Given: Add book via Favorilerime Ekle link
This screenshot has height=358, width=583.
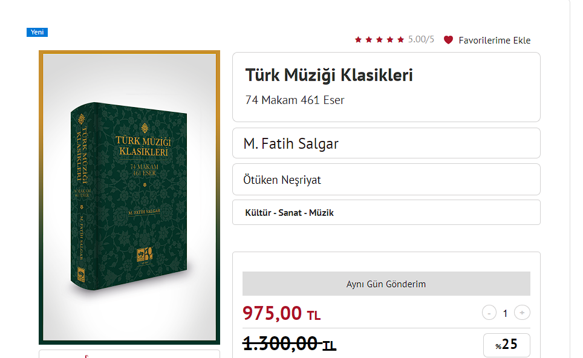Looking at the screenshot, I should [x=494, y=40].
